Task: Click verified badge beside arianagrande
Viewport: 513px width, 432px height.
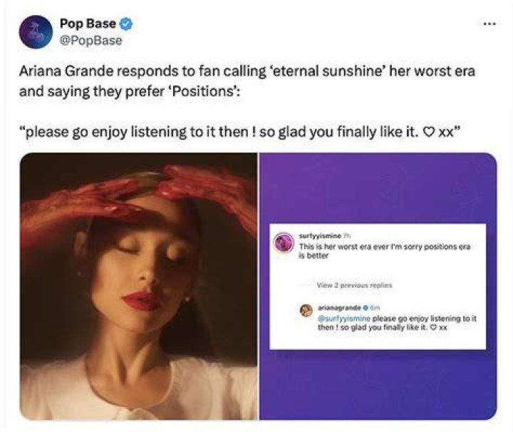Action: click(x=366, y=308)
